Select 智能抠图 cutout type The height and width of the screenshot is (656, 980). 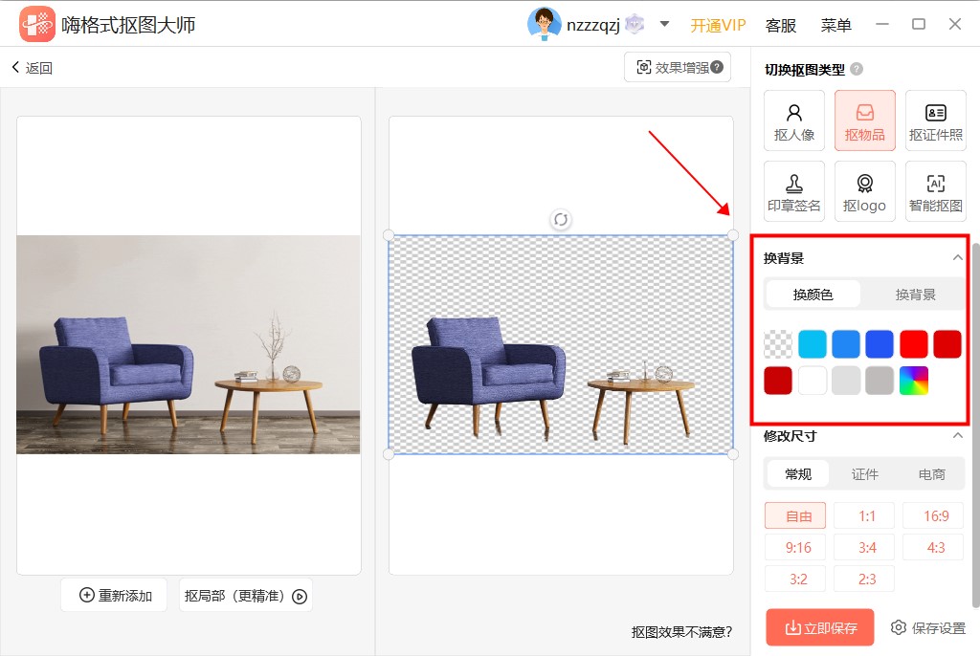pos(936,191)
